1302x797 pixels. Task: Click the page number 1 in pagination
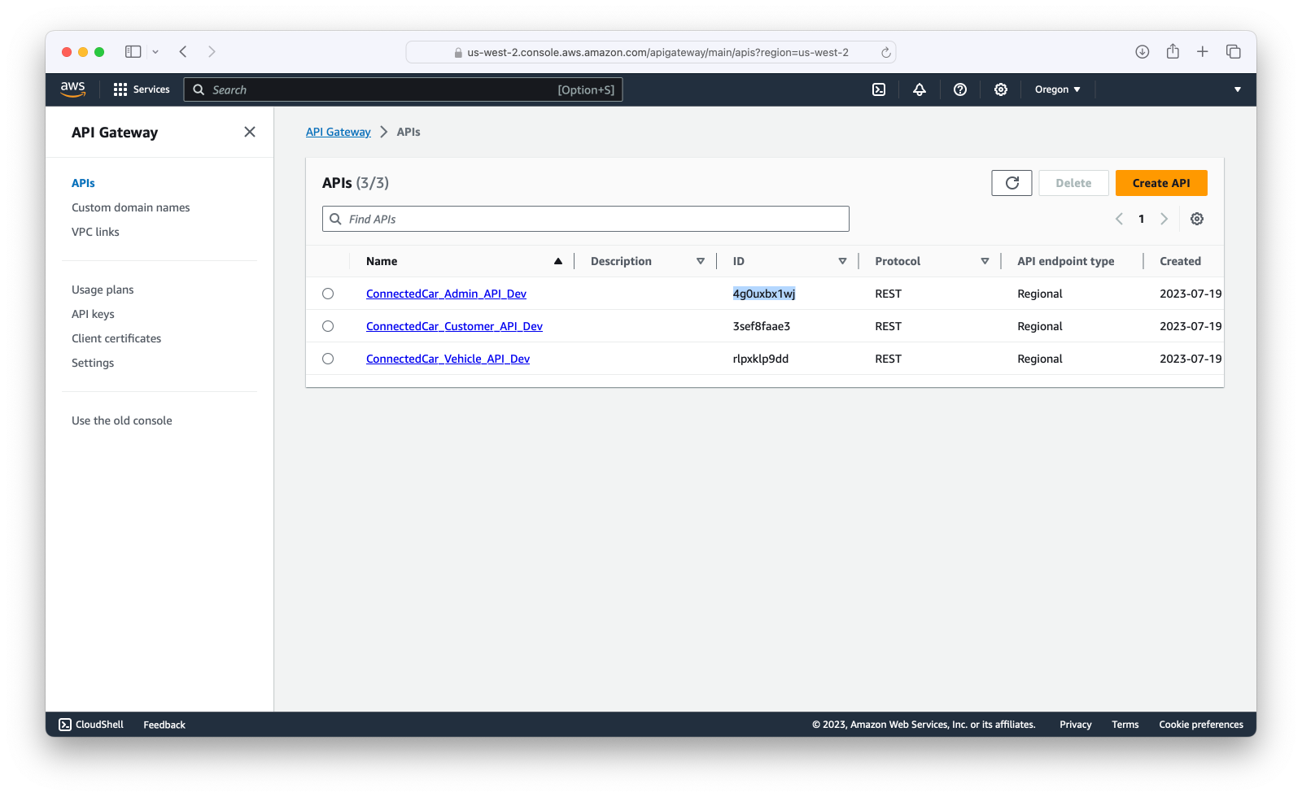point(1142,219)
